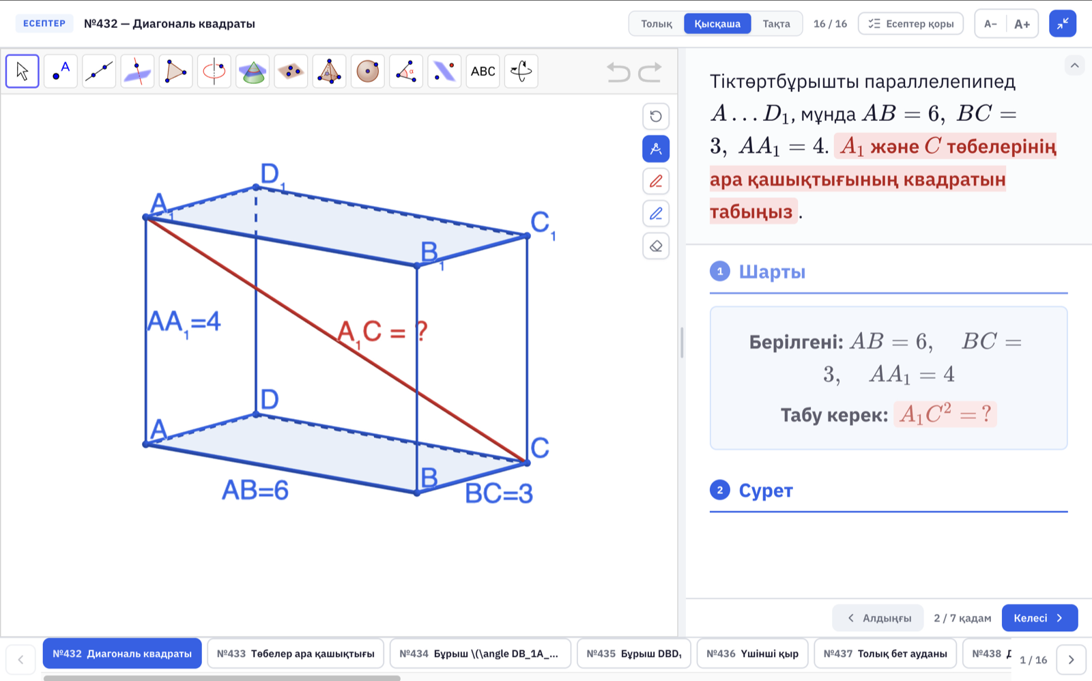This screenshot has width=1092, height=681.
Task: Open problem №436 Үшінші қыр
Action: point(752,653)
